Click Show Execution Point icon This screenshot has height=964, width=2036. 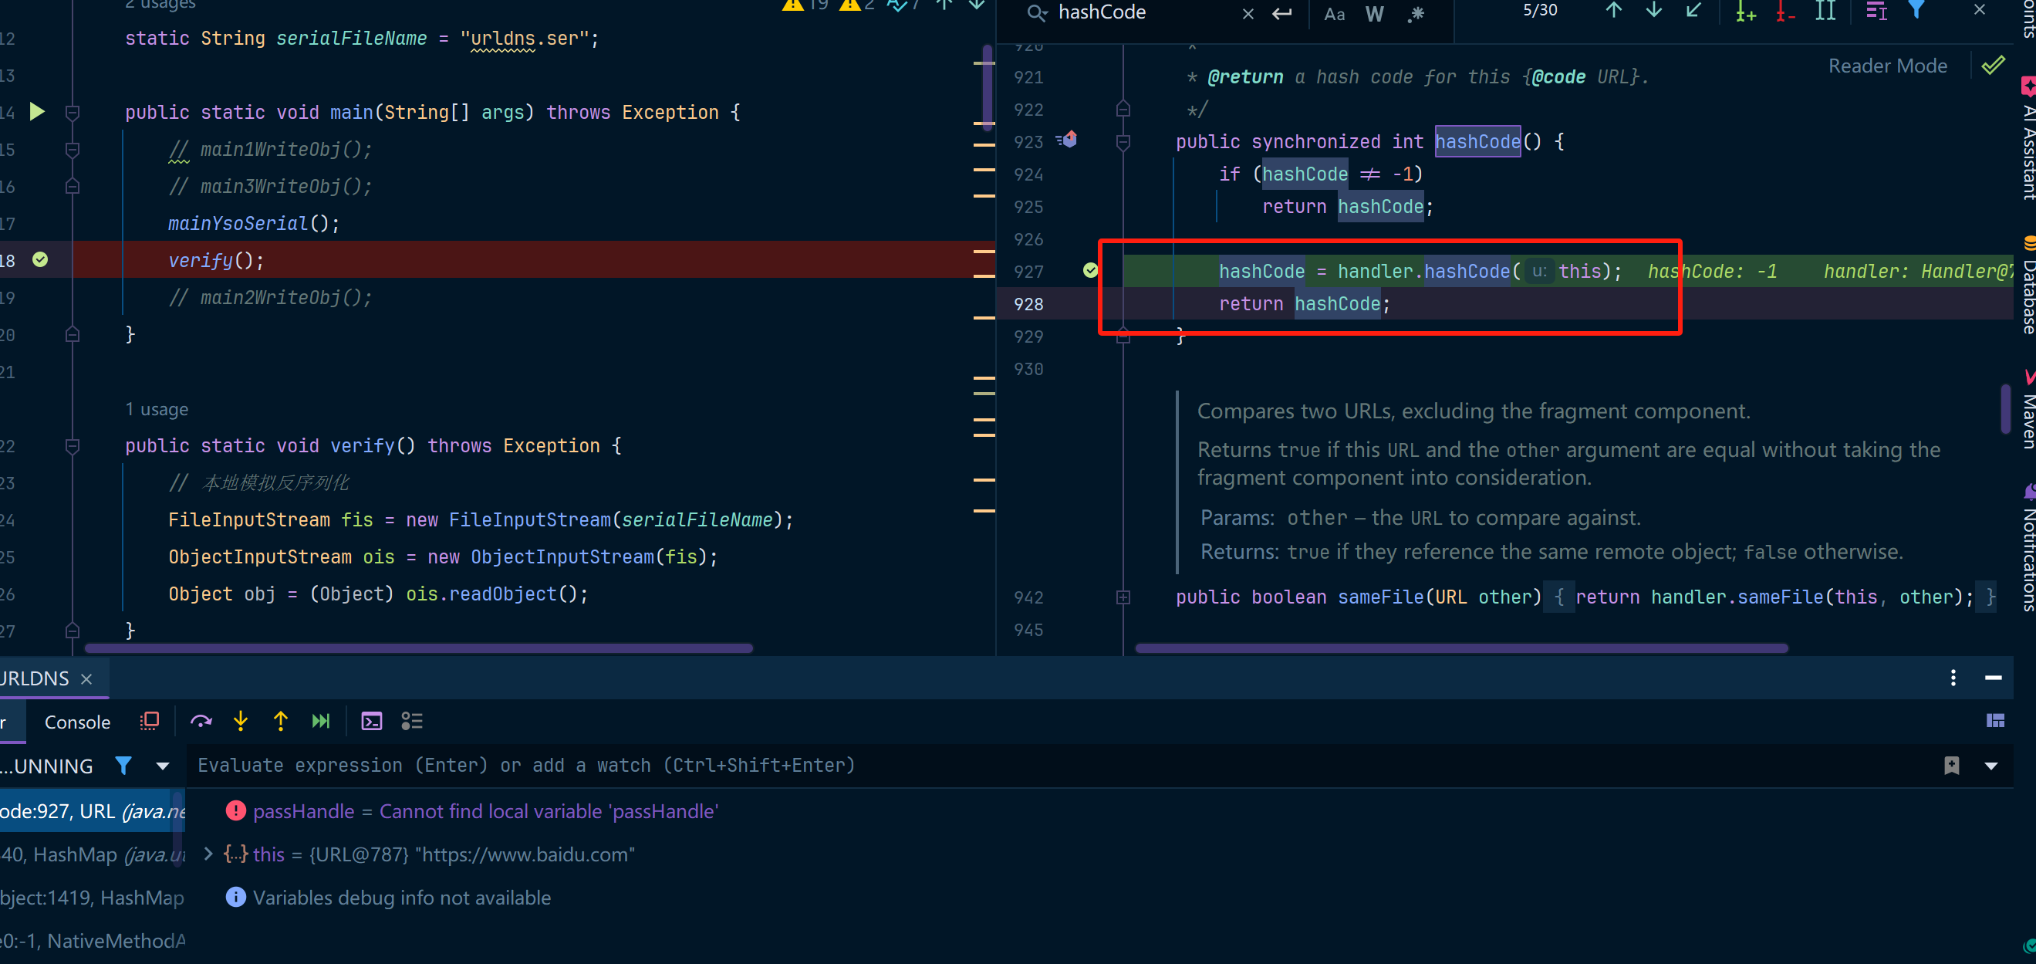coord(150,721)
